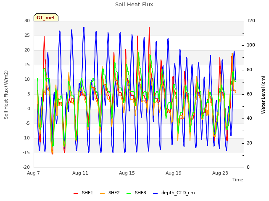The image size is (269, 201).
Task: Click the -10 left-axis tick label
Action: tap(26, 138)
